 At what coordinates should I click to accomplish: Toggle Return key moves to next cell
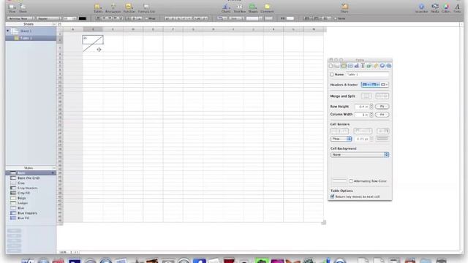coord(332,197)
